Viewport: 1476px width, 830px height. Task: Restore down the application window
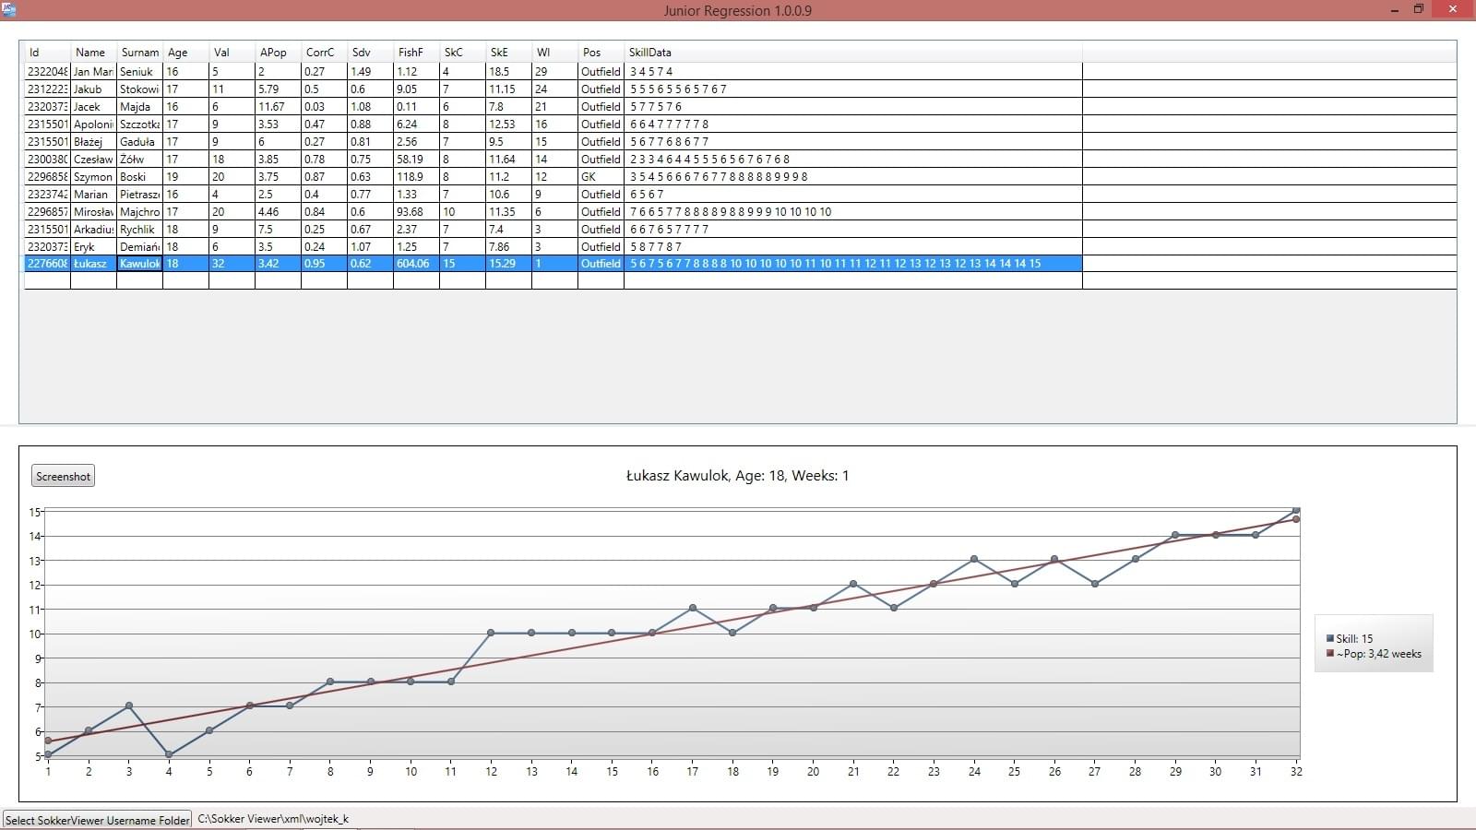(1419, 9)
